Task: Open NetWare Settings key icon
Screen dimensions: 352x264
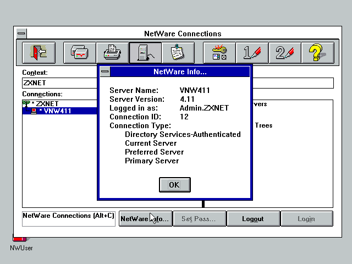Action: (x=219, y=53)
